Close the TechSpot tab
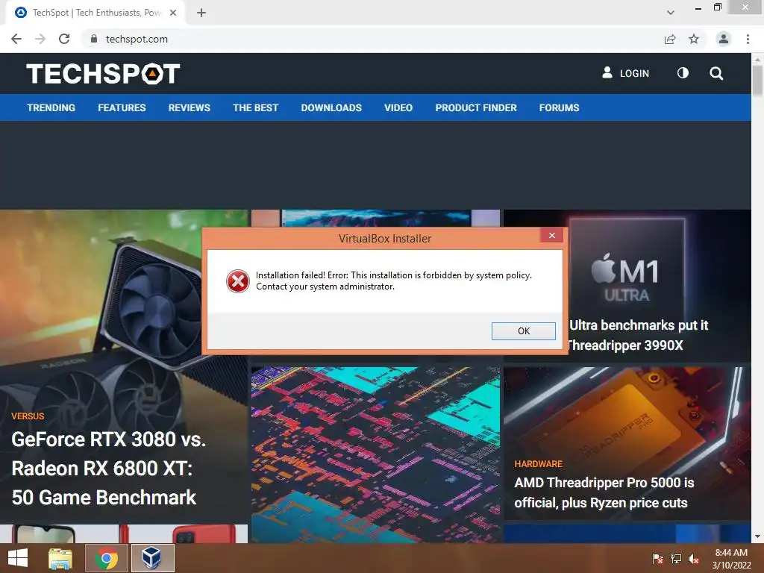The height and width of the screenshot is (573, 764). tap(173, 13)
